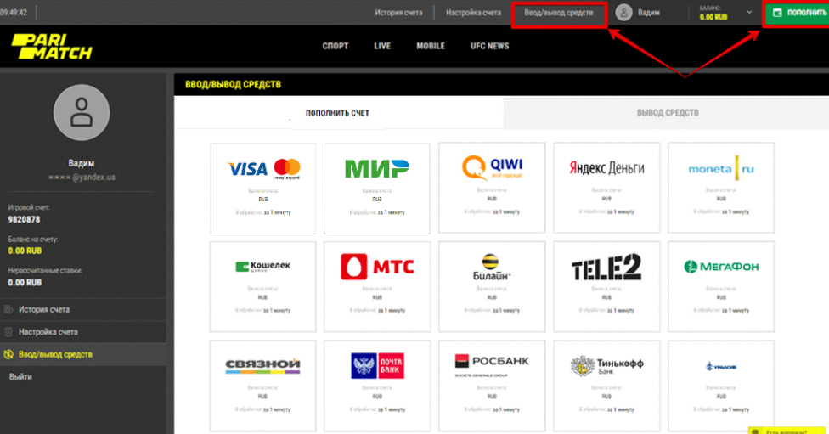Viewport: 829px width, 434px height.
Task: Pick TELE2 mobile payment option
Action: pyautogui.click(x=606, y=287)
